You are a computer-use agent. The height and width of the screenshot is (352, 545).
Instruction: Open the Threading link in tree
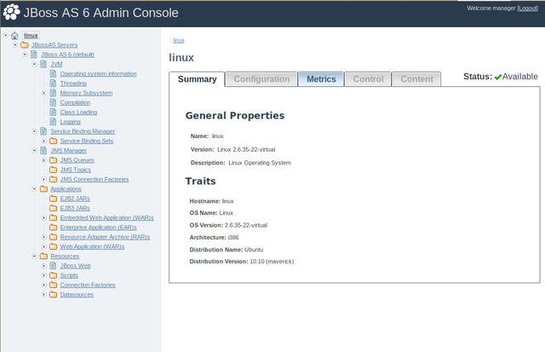pyautogui.click(x=73, y=84)
